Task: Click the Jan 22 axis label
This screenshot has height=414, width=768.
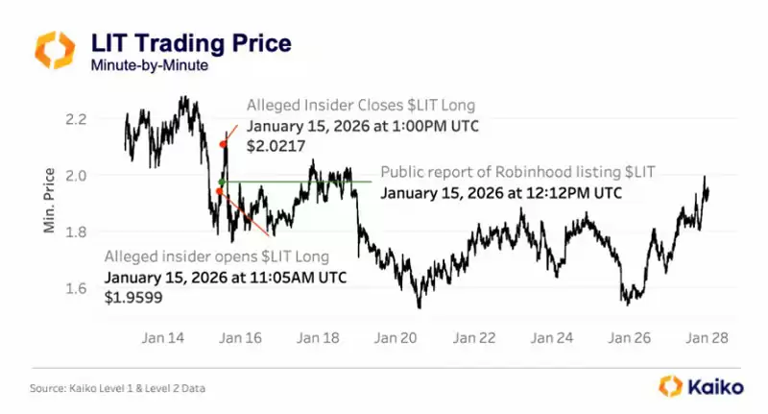Action: [x=474, y=337]
